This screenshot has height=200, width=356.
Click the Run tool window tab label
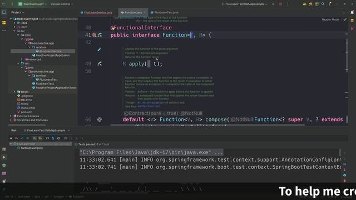14,131
